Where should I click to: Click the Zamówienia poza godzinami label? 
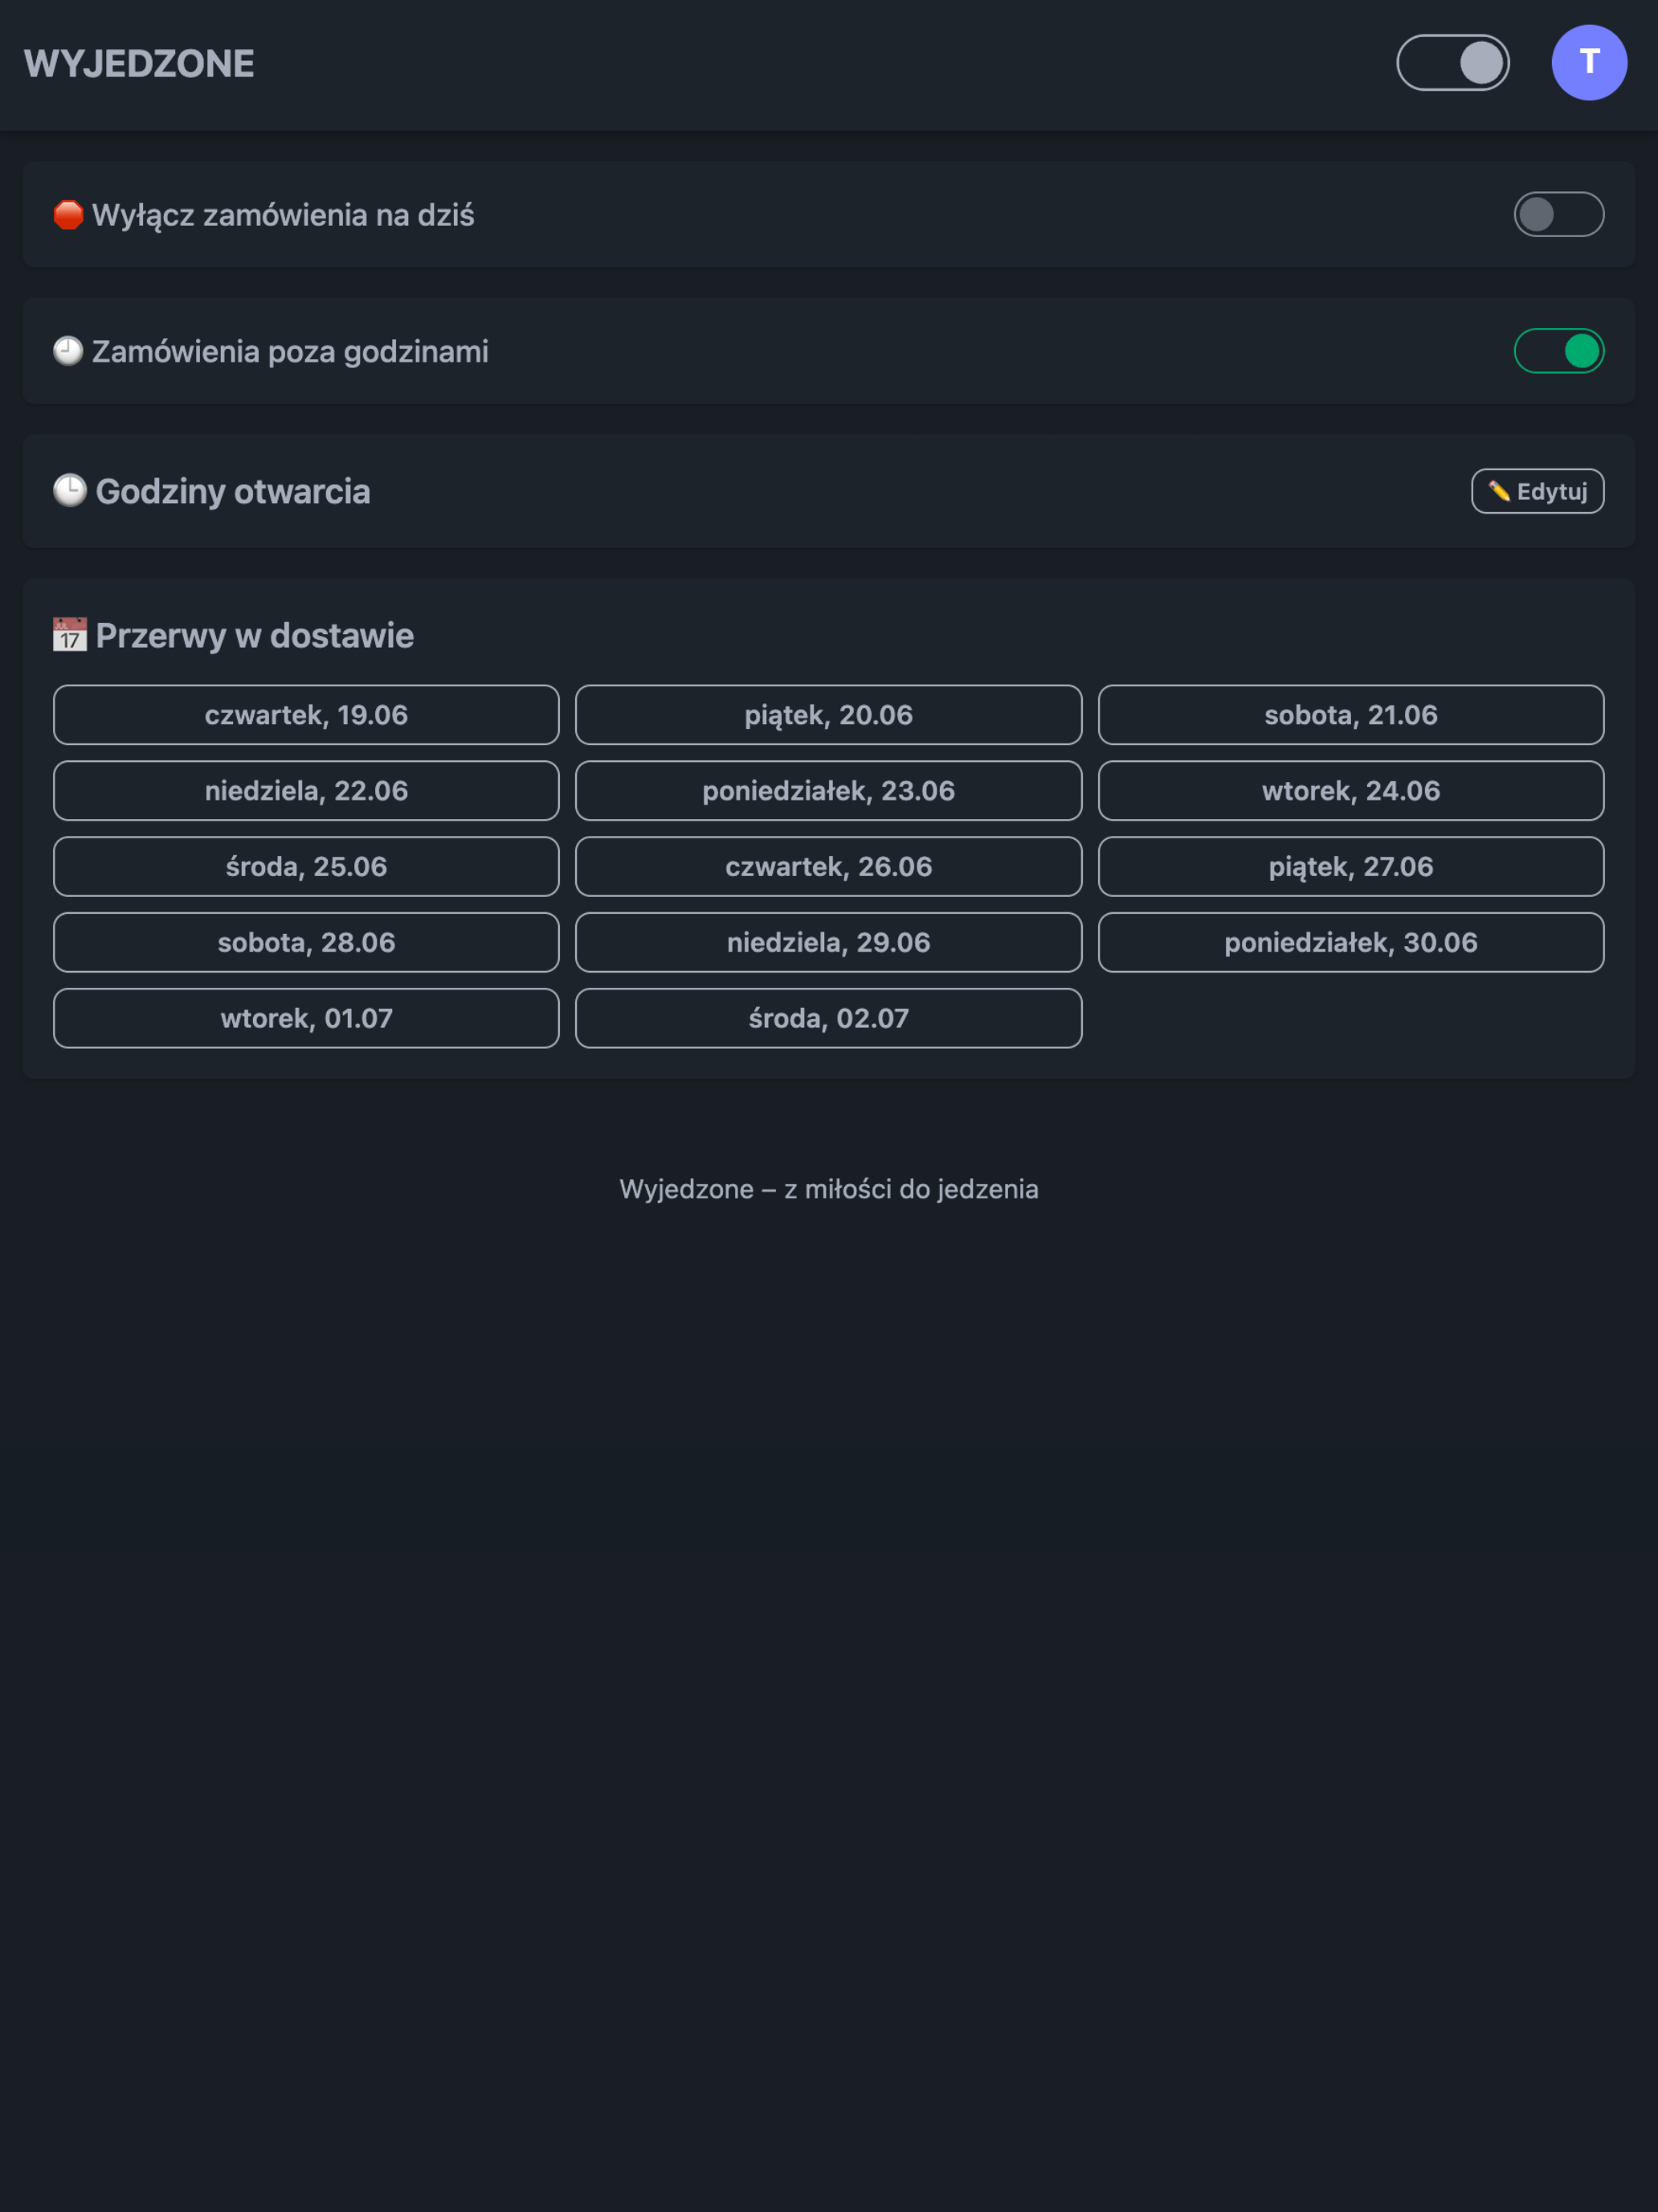pos(290,351)
